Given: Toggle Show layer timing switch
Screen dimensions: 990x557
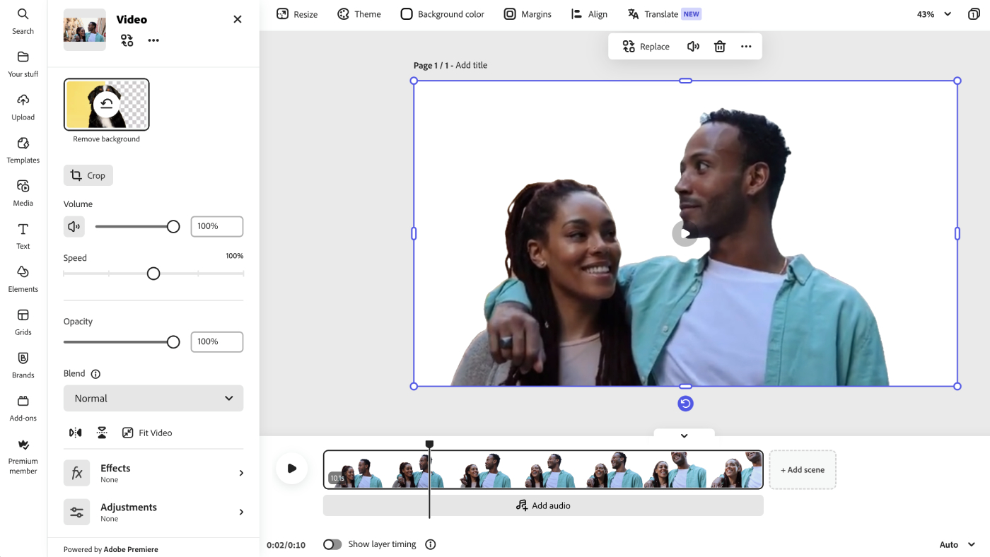Looking at the screenshot, I should pyautogui.click(x=332, y=544).
